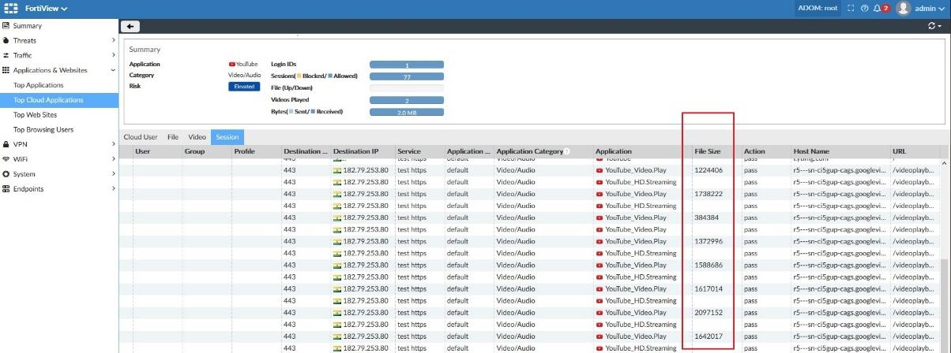Expand the WiFi menu chevron
The height and width of the screenshot is (353, 951).
[113, 159]
